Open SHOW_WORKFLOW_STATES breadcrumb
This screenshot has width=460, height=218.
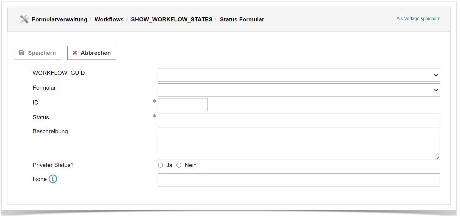coord(171,19)
